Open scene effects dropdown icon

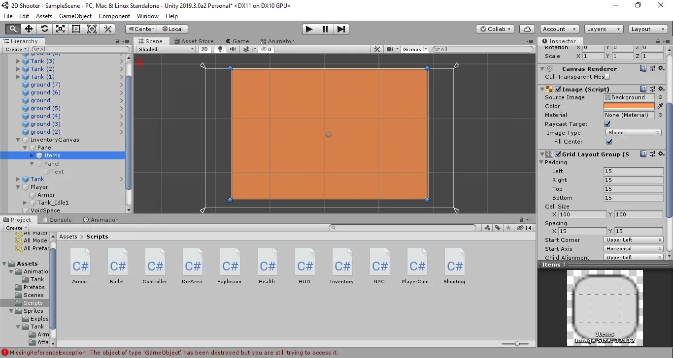(x=248, y=49)
